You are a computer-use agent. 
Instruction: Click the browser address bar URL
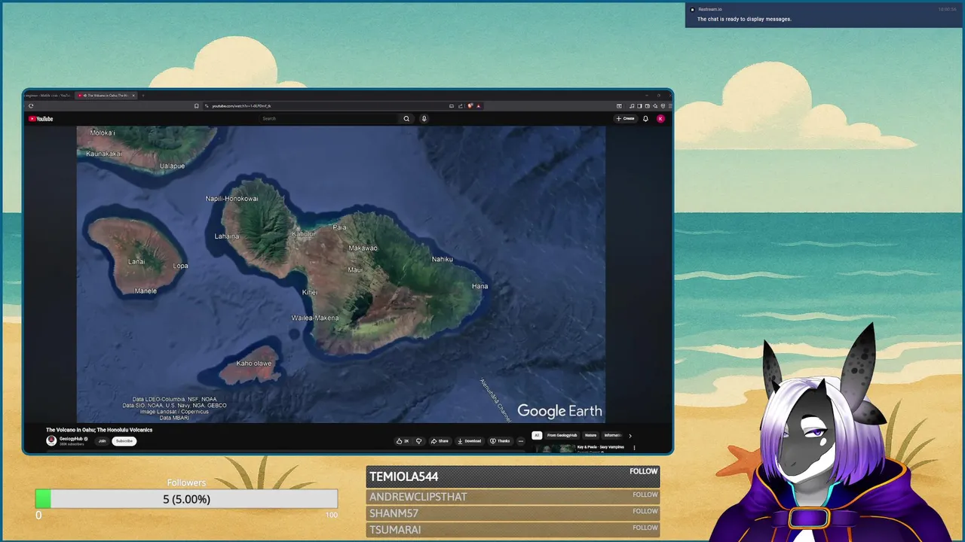pos(241,106)
